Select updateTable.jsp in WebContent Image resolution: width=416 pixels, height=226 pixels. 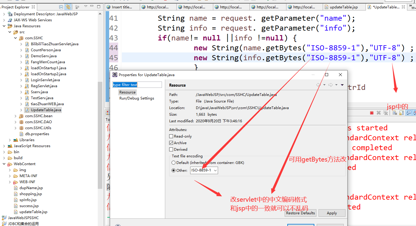[33, 212]
